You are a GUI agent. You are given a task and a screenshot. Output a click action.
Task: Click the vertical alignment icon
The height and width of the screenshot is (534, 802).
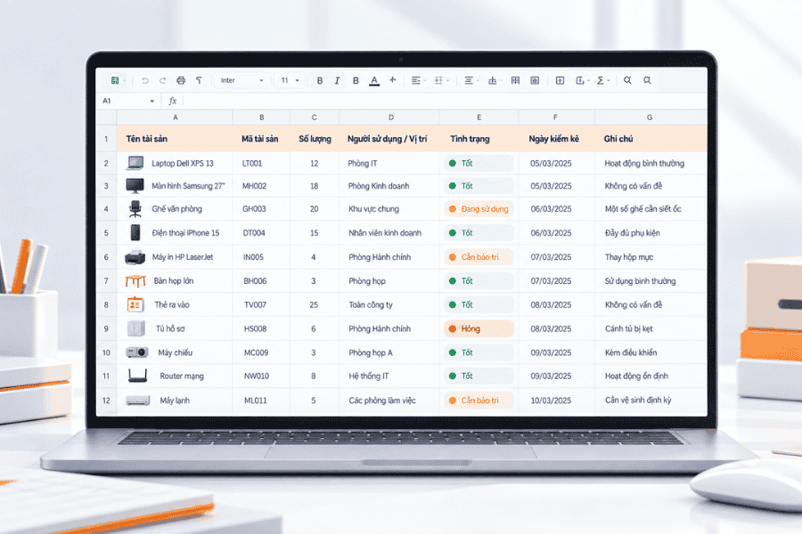pos(492,80)
